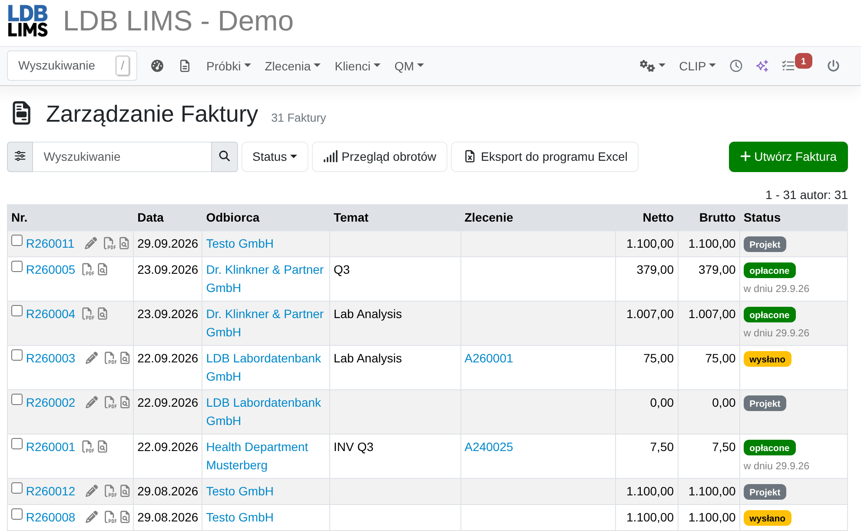This screenshot has height=531, width=861.
Task: Preview invoice R260002 document
Action: pos(125,402)
